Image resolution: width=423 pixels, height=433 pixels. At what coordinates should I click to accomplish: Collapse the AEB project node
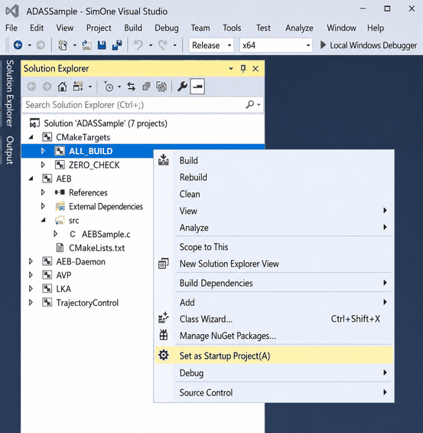[x=31, y=179]
